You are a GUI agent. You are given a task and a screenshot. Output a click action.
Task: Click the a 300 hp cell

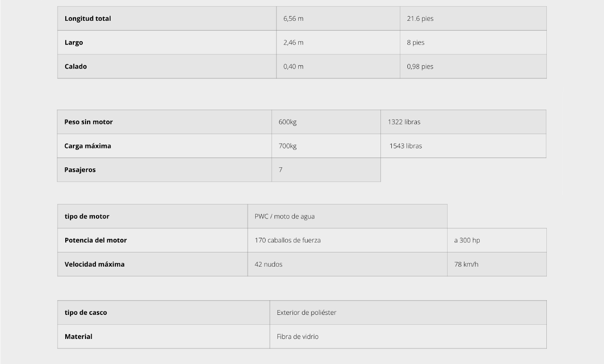(x=497, y=240)
